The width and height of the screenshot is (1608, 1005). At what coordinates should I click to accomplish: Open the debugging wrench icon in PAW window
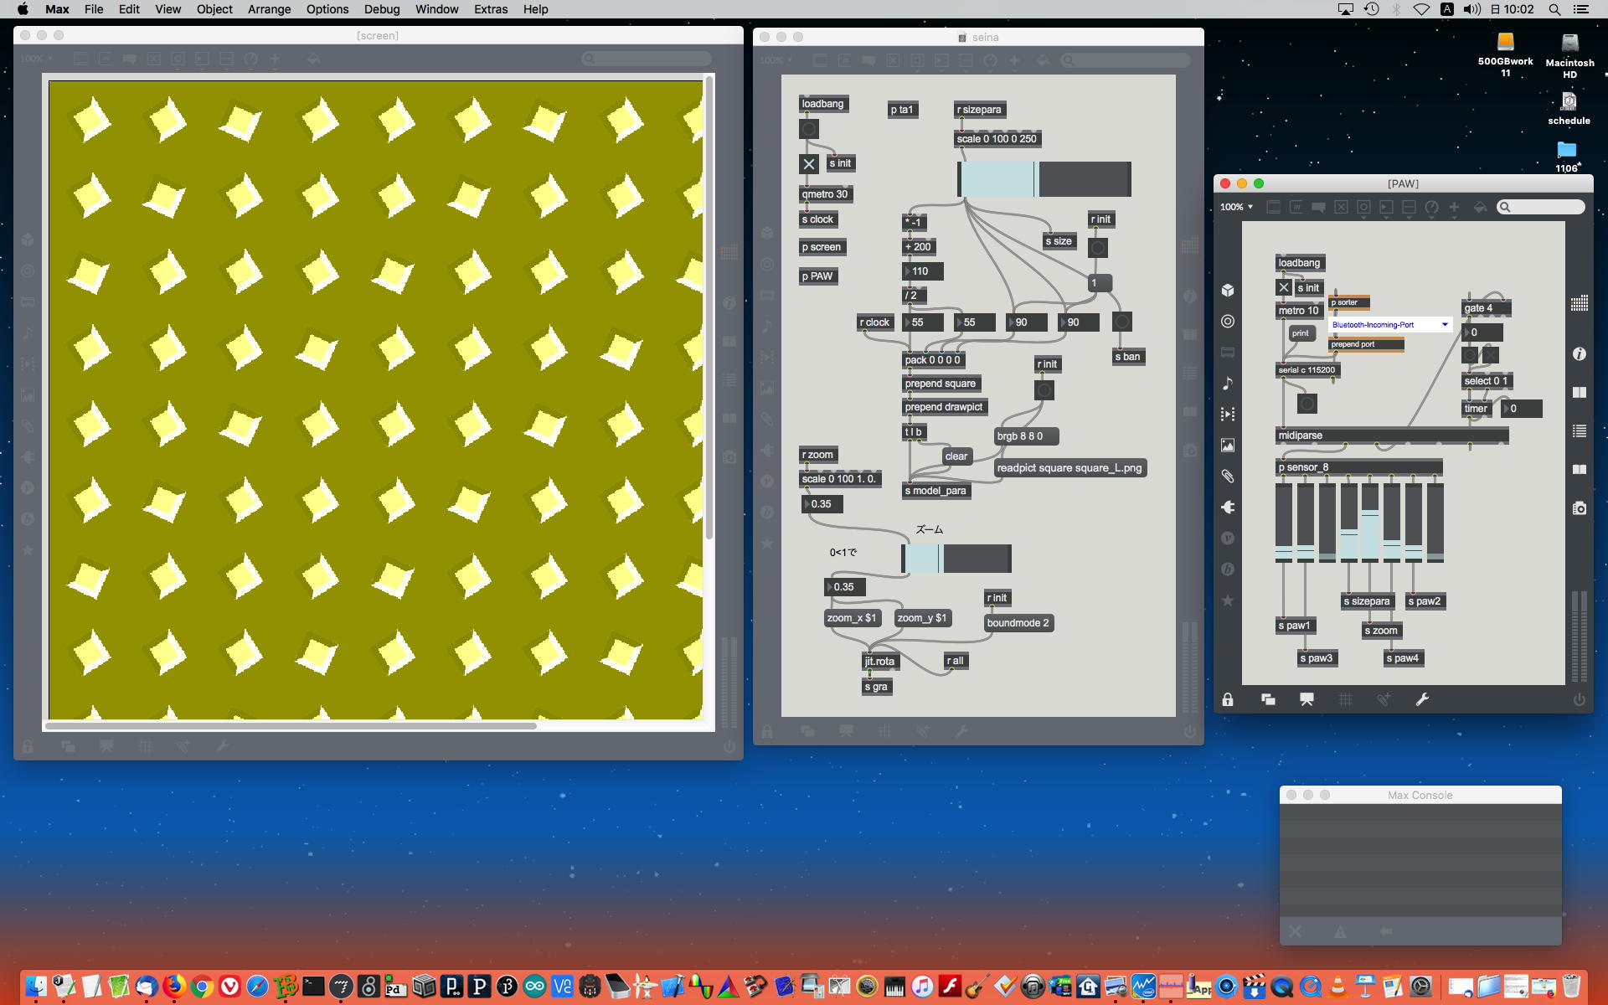(1422, 700)
